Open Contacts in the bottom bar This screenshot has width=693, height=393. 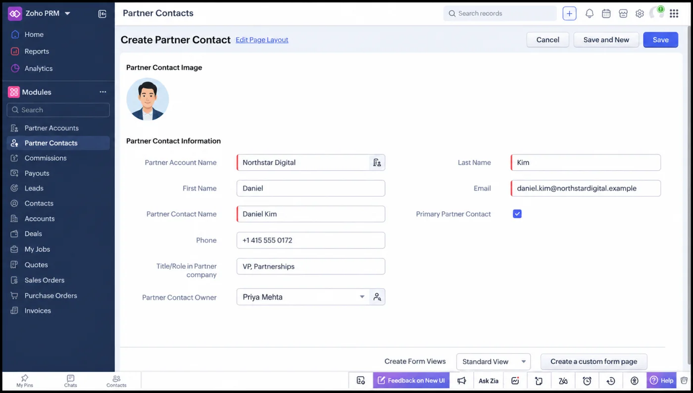[x=116, y=381]
